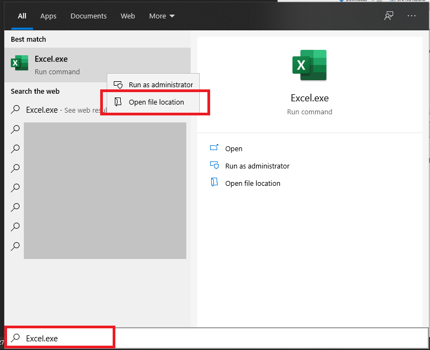Click the large Excel logo in preview pane
Viewport: 430px width, 350px height.
(309, 65)
